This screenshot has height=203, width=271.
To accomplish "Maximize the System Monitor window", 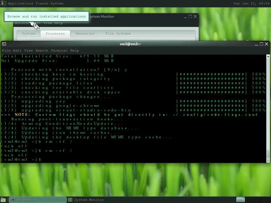I will coord(190,17).
